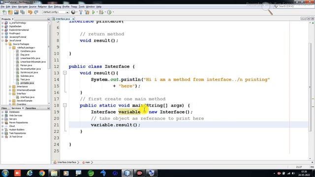Select SortArrayList.java file

click(x=29, y=72)
